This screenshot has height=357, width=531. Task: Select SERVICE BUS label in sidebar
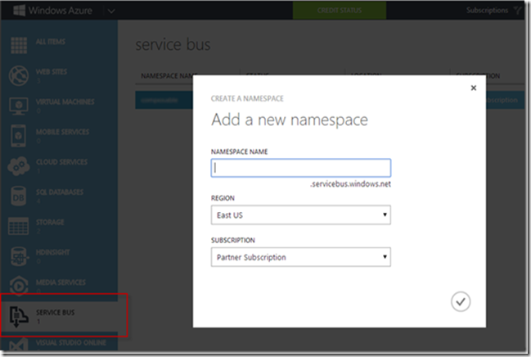tap(55, 312)
